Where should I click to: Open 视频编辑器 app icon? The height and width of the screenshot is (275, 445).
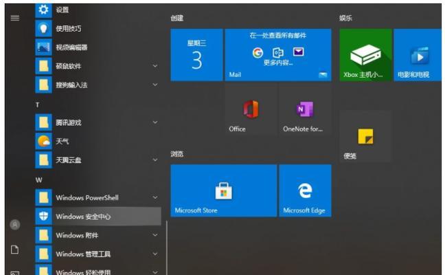[x=43, y=47]
